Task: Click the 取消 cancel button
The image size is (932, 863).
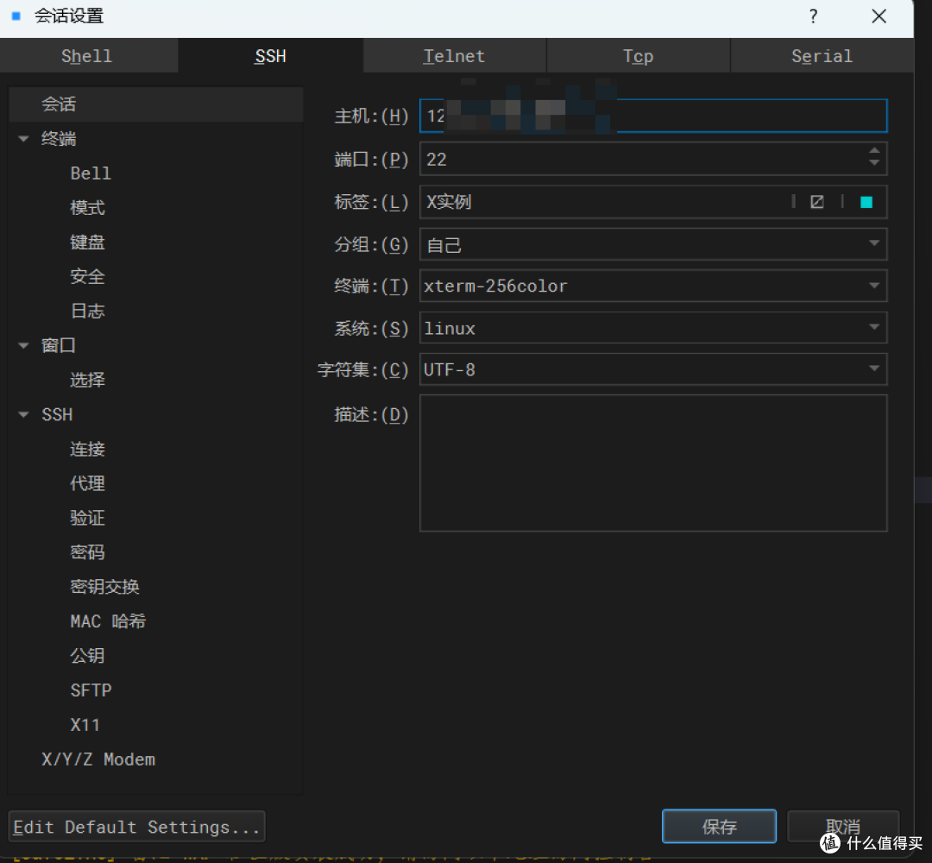Action: click(843, 826)
